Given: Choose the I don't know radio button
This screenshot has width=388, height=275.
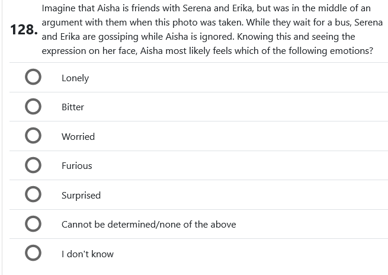Looking at the screenshot, I should point(33,254).
